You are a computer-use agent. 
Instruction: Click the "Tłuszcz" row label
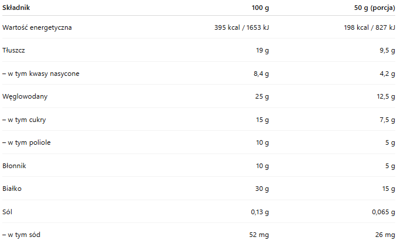[x=14, y=51]
